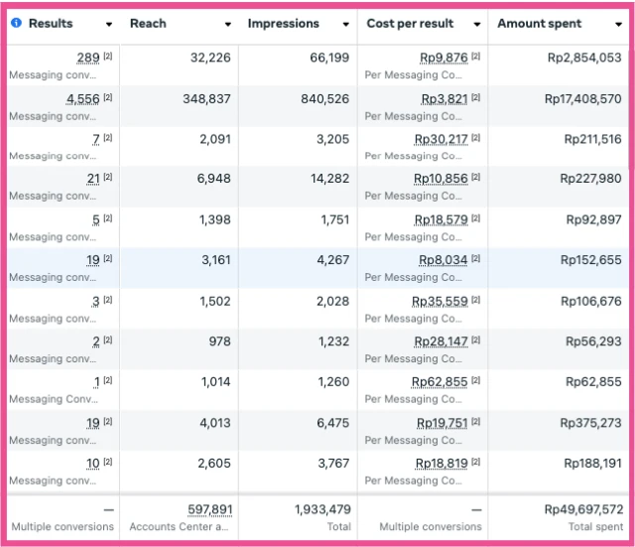
Task: Open the Impressions column dropdown arrow
Action: coord(345,24)
